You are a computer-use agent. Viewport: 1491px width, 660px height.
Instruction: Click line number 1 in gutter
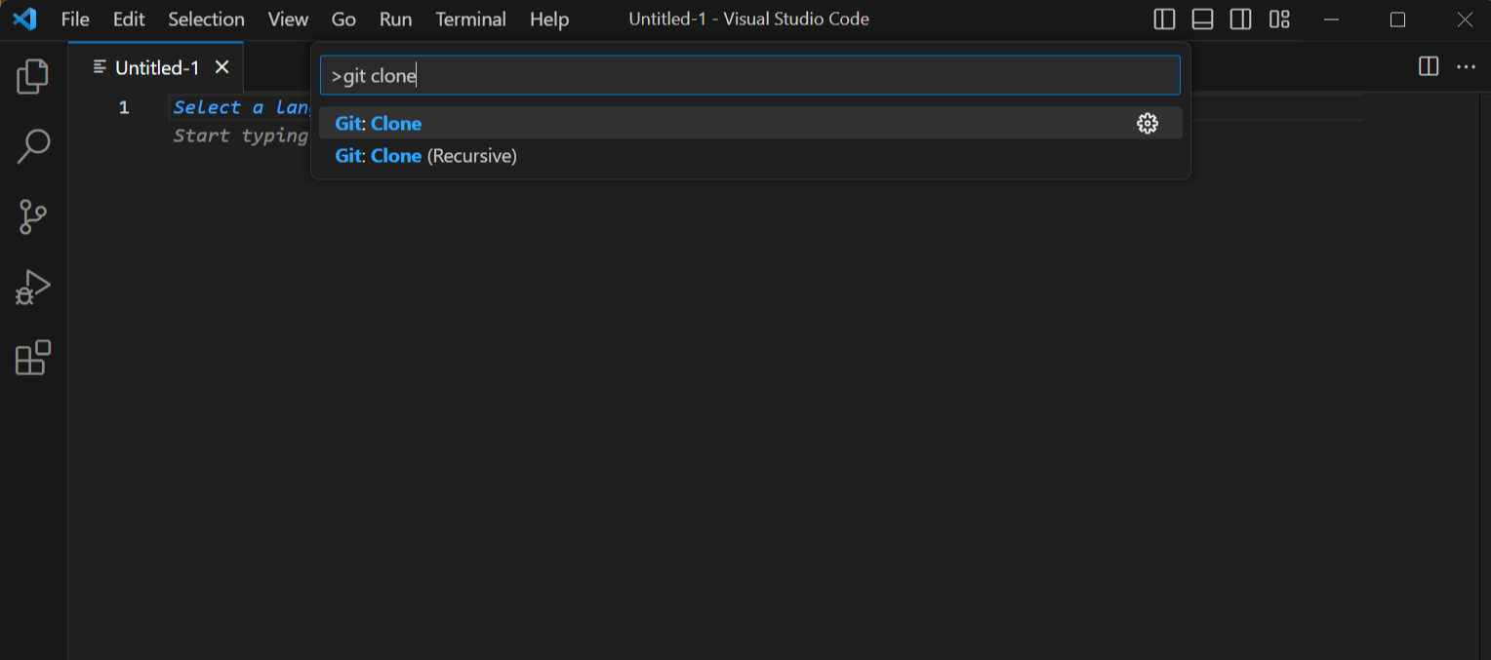124,107
